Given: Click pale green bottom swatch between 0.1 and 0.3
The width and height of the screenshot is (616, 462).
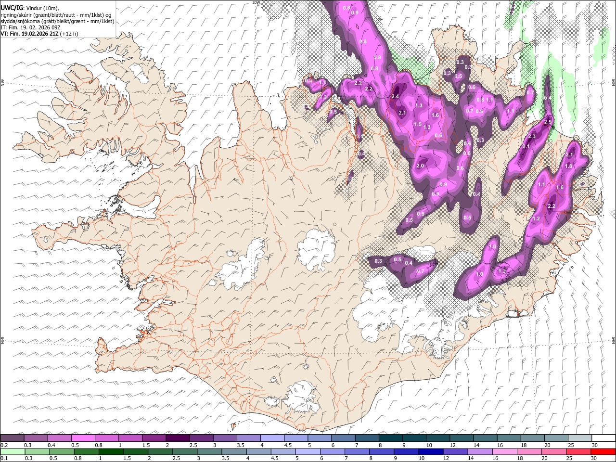Looking at the screenshot, I should 12,451.
